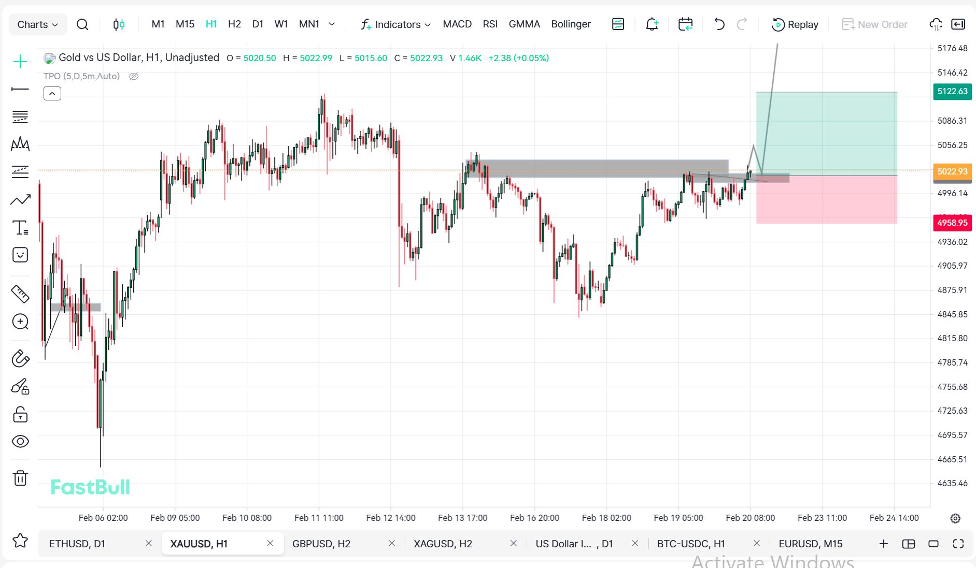
Task: Click the chart settings gear icon
Action: 955,518
